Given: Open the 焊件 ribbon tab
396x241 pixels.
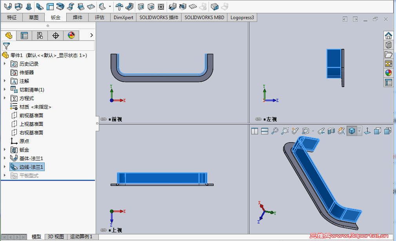Looking at the screenshot, I should pyautogui.click(x=78, y=17).
